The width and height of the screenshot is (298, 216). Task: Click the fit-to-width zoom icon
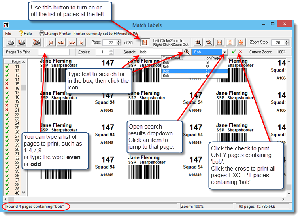[219, 42]
